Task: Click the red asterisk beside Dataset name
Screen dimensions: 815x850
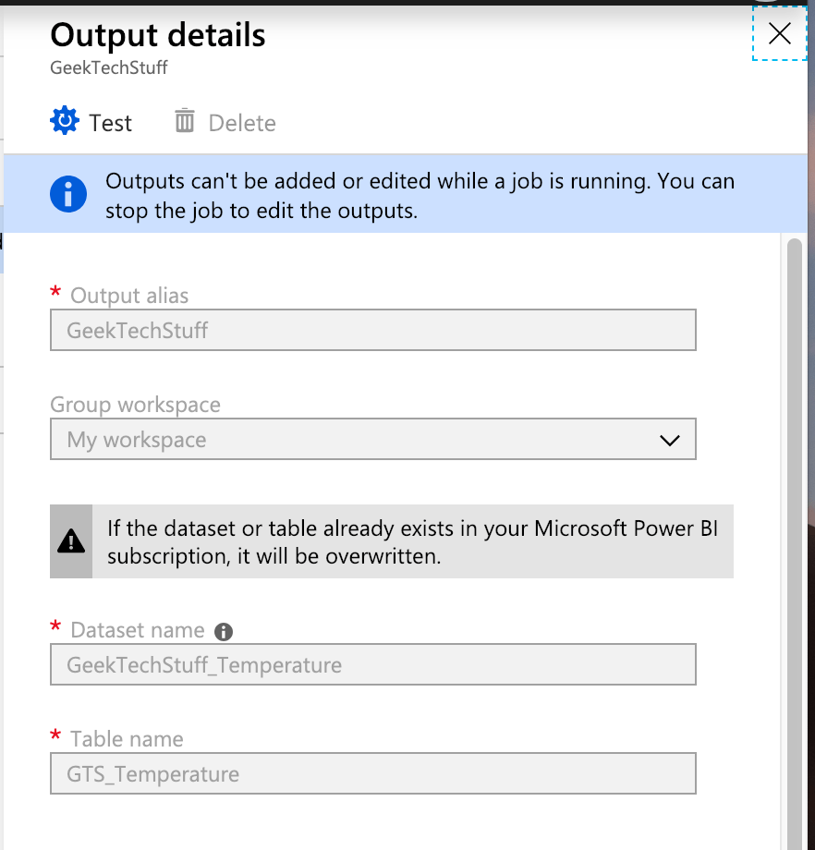Action: pos(55,627)
